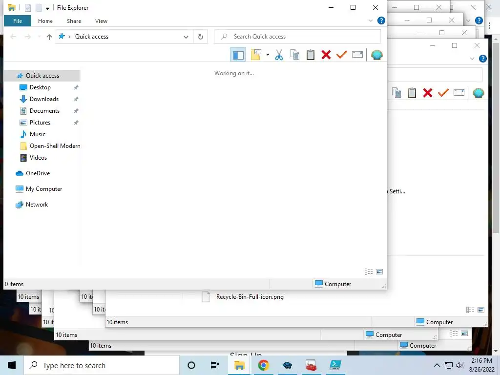Open Help in the front File Explorer window
The image size is (500, 375).
(x=381, y=21)
